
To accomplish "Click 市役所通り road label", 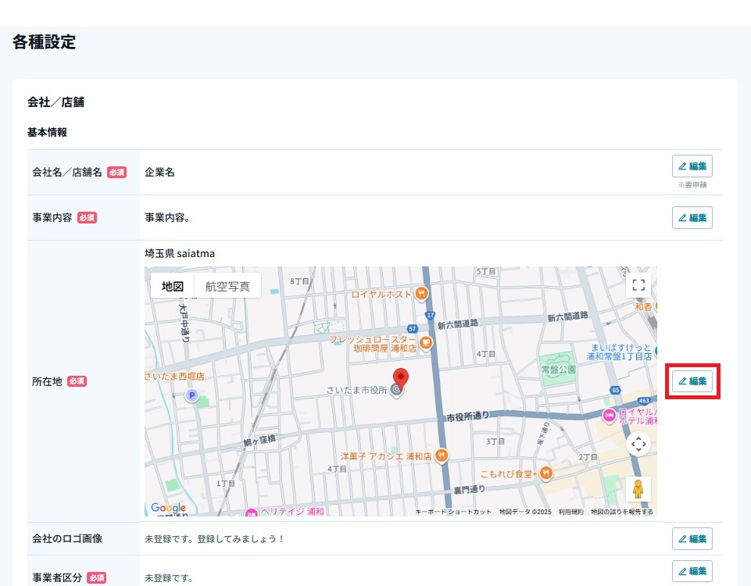I will (x=468, y=416).
